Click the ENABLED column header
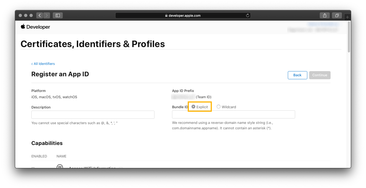The height and width of the screenshot is (188, 366). click(39, 156)
